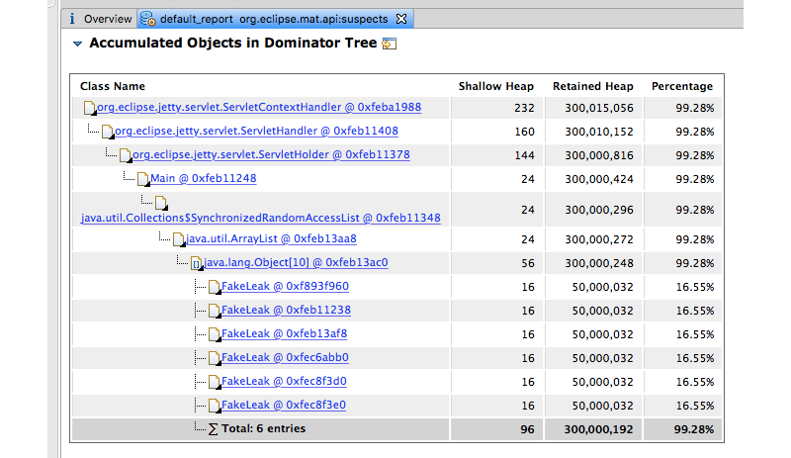This screenshot has height=458, width=791.
Task: Click the ServletHolder @ 0xfeb11378 object icon
Action: coord(126,155)
